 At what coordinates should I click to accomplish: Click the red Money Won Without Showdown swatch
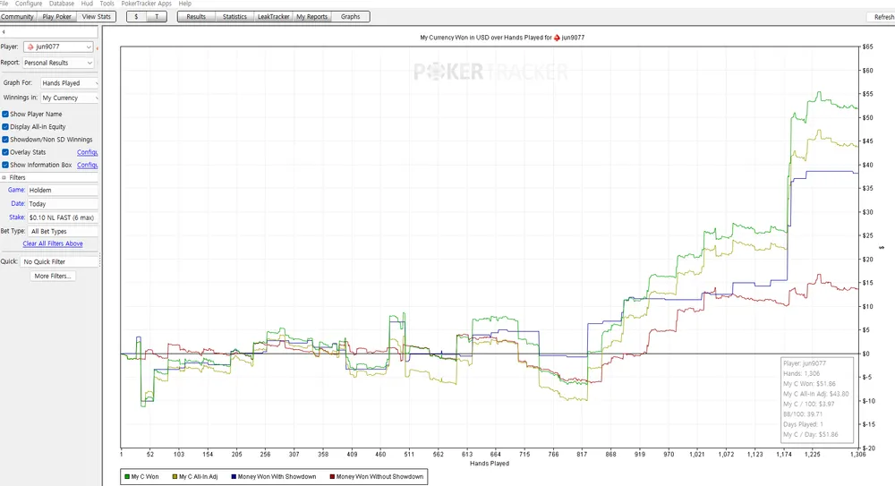coord(332,477)
